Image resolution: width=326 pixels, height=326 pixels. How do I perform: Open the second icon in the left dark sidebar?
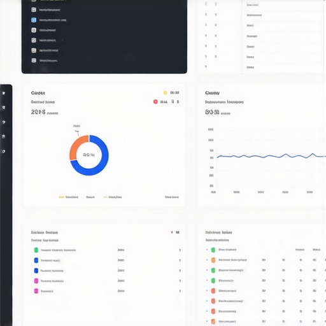[4, 108]
